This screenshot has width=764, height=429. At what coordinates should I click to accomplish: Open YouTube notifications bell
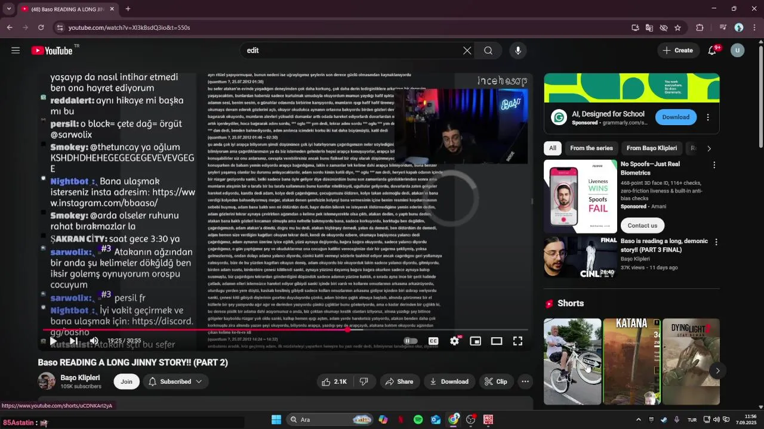(712, 51)
